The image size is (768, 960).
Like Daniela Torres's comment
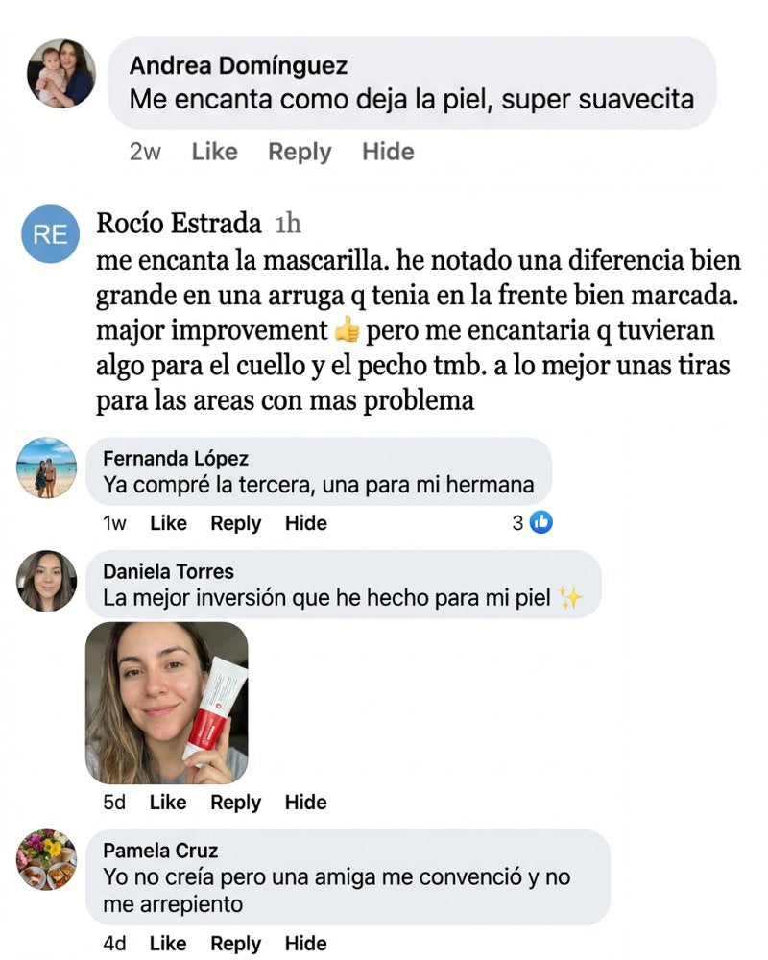point(168,803)
